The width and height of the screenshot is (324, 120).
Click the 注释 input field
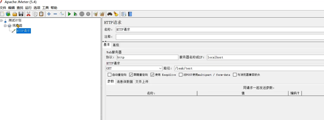click(x=220, y=37)
